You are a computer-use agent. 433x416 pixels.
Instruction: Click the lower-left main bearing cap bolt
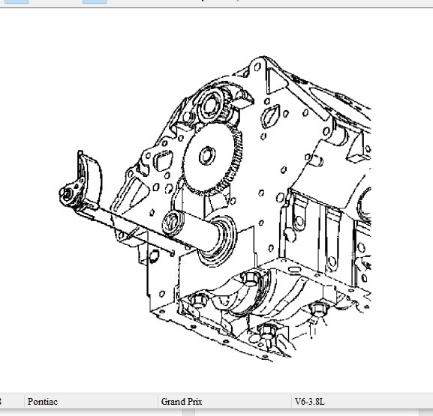(198, 300)
